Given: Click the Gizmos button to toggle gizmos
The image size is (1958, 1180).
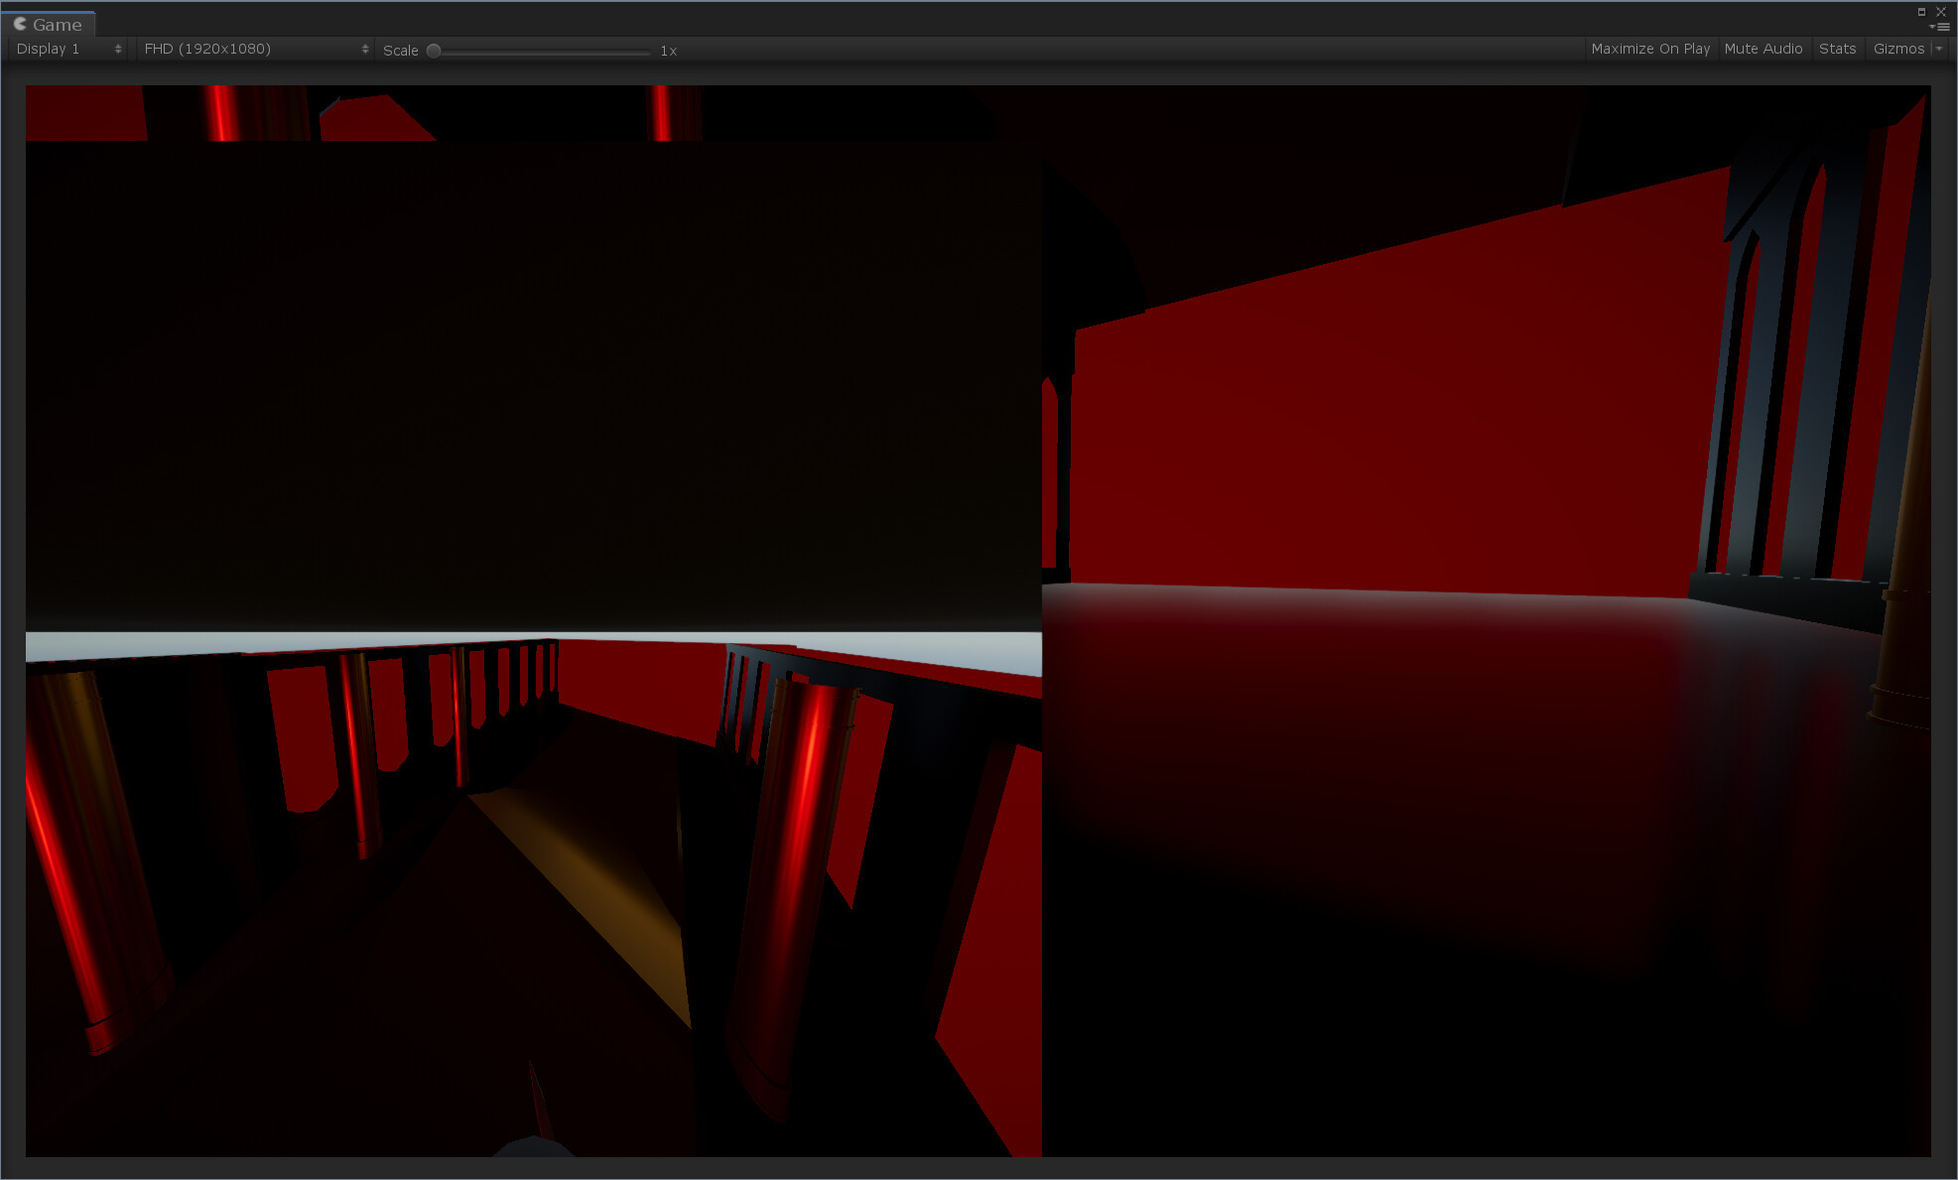Looking at the screenshot, I should (x=1898, y=48).
